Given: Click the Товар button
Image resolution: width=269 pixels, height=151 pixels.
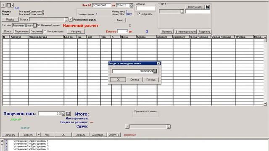Looking at the screenshot, I should pyautogui.click(x=120, y=20).
